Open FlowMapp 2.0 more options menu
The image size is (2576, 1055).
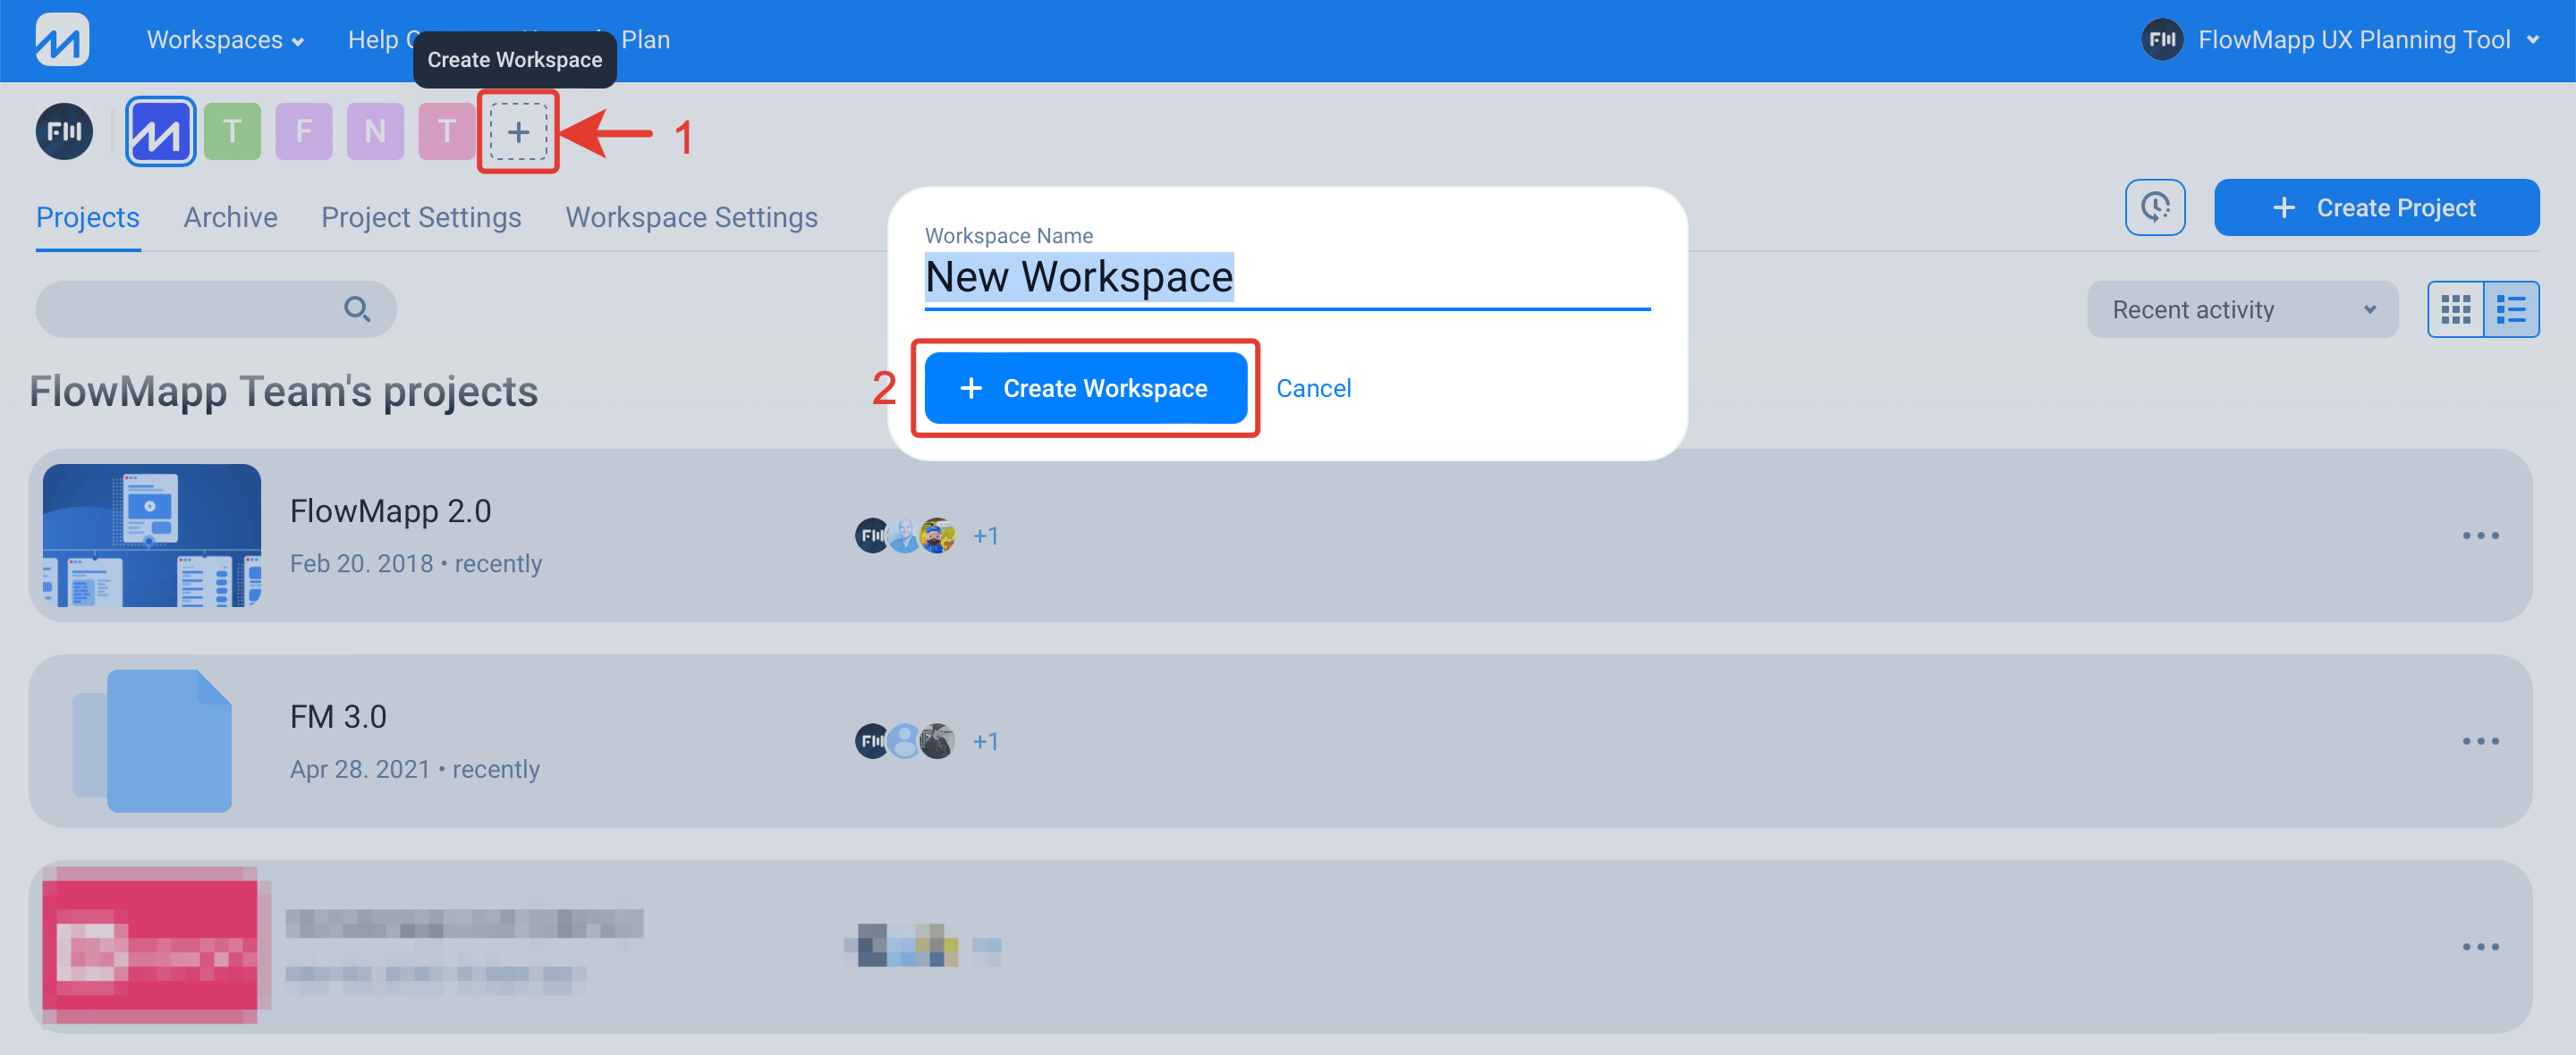(x=2480, y=535)
